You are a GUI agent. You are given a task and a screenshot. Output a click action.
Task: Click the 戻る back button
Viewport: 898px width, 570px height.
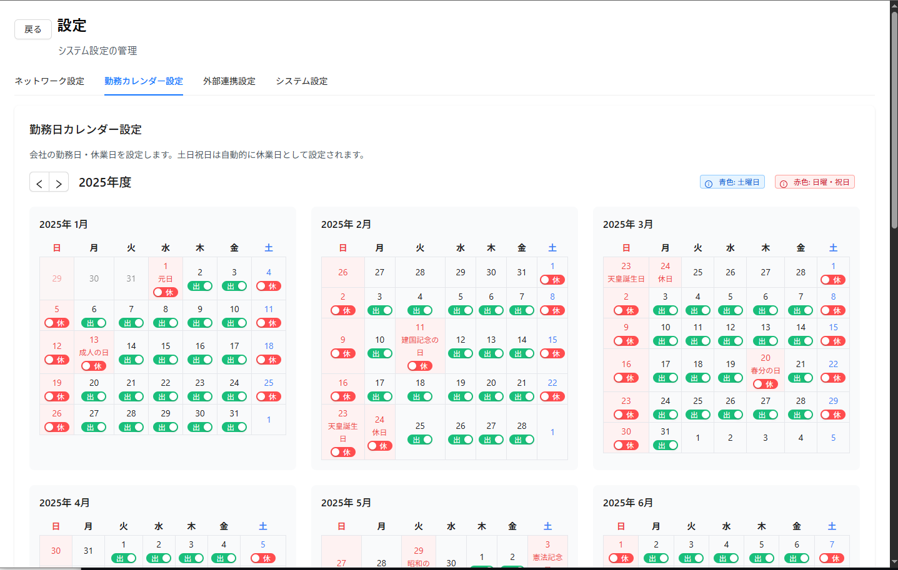33,29
